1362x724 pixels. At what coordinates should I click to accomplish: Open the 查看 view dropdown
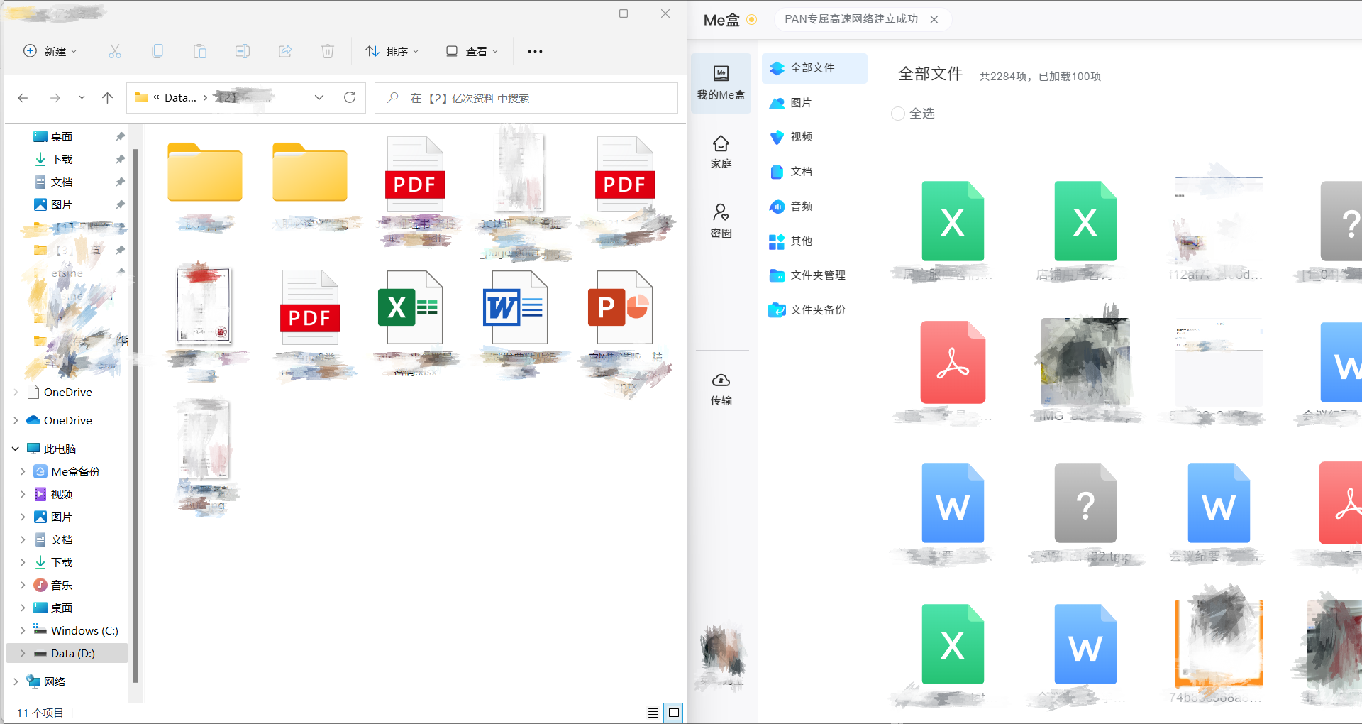coord(472,51)
